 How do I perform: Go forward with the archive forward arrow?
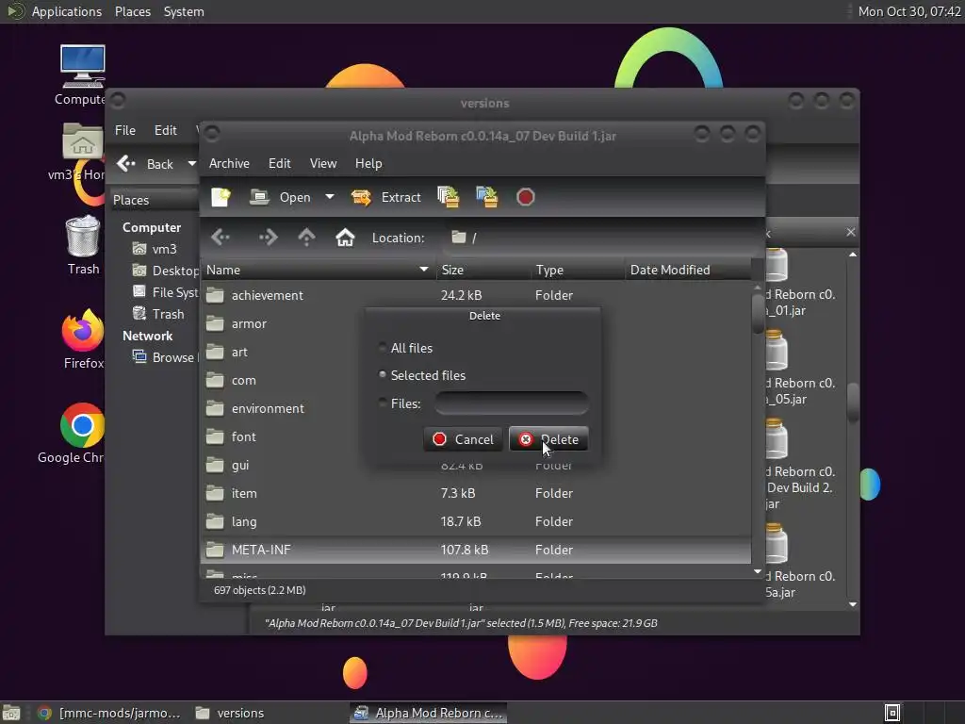[268, 238]
